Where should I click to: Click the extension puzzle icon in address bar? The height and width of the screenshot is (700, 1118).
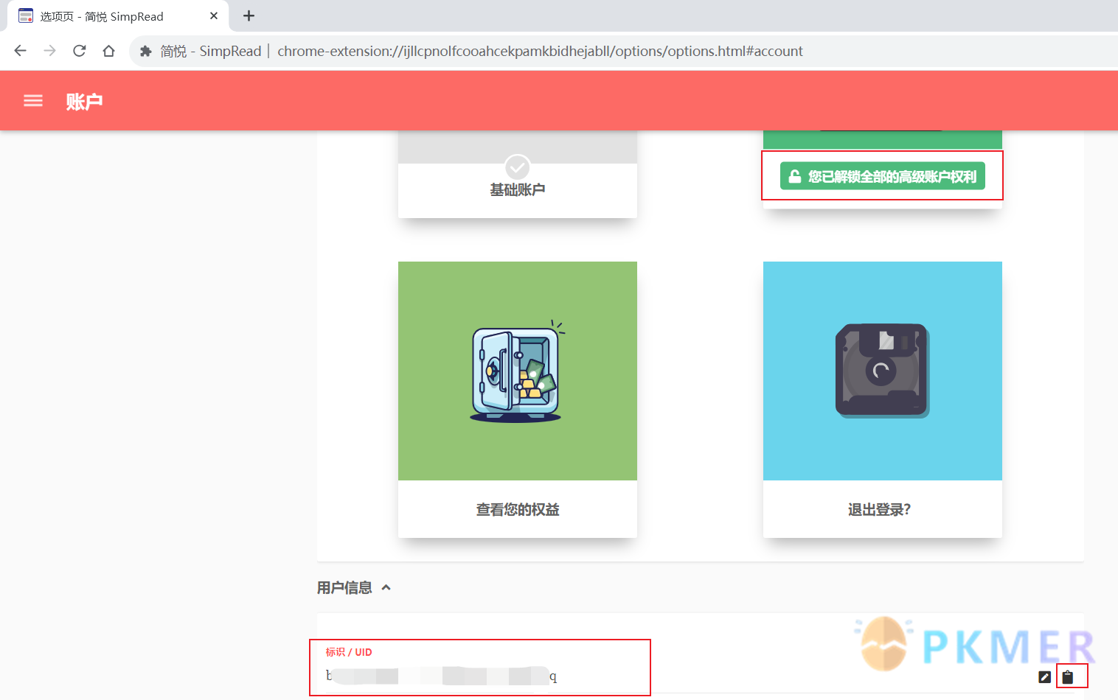(x=146, y=51)
